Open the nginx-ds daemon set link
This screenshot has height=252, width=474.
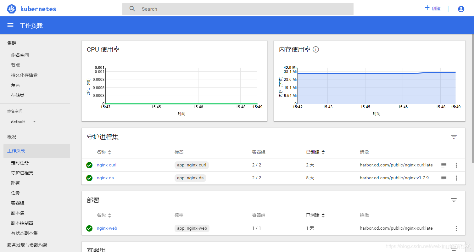[105, 178]
